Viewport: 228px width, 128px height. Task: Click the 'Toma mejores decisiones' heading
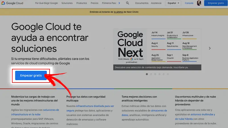tap(139, 98)
